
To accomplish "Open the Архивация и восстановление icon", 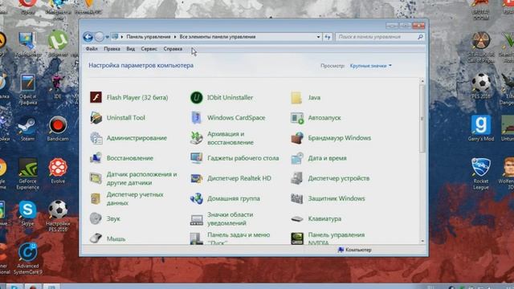I will 196,138.
